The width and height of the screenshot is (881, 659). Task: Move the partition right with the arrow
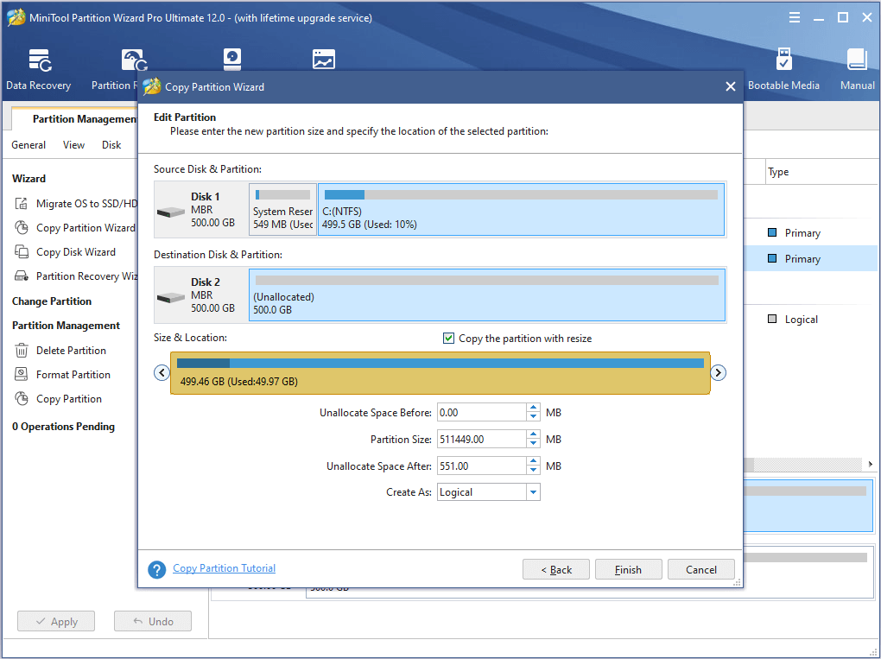[x=718, y=372]
